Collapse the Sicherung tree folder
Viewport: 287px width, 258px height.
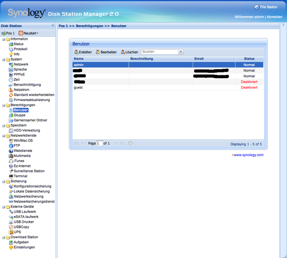(3, 181)
